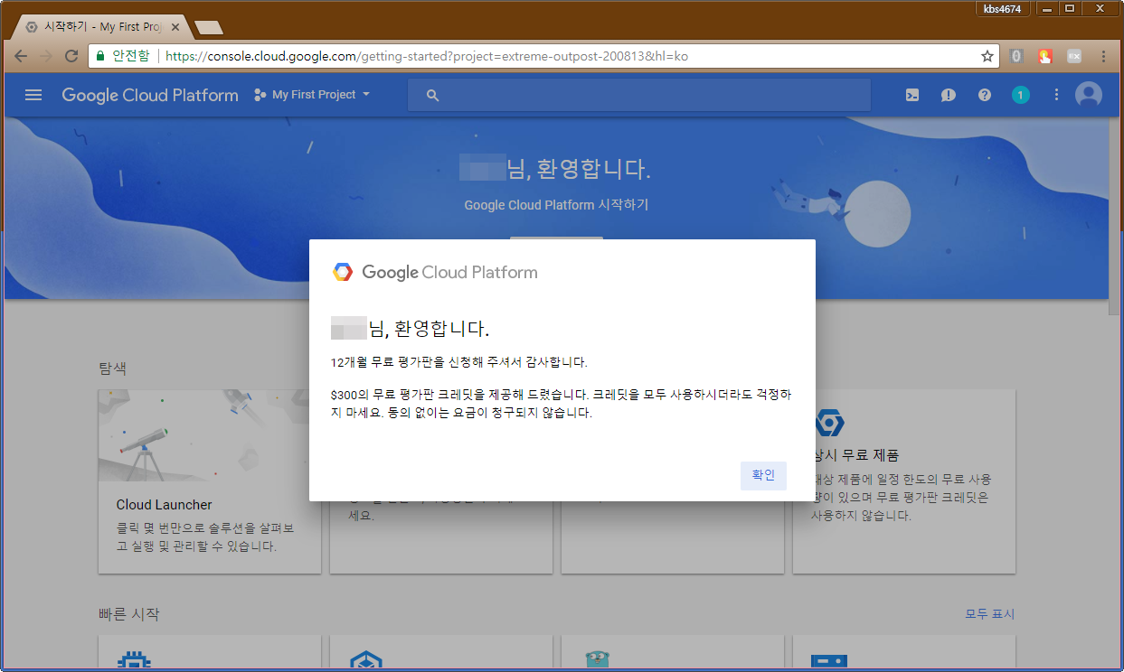Screen dimensions: 1124x672
Task: Open the hamburger navigation menu
Action: pos(33,95)
